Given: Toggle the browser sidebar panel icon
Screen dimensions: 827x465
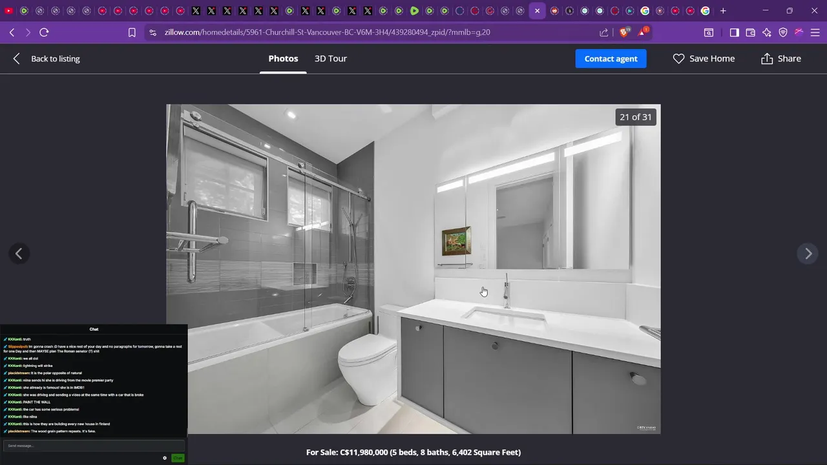Looking at the screenshot, I should click(734, 32).
